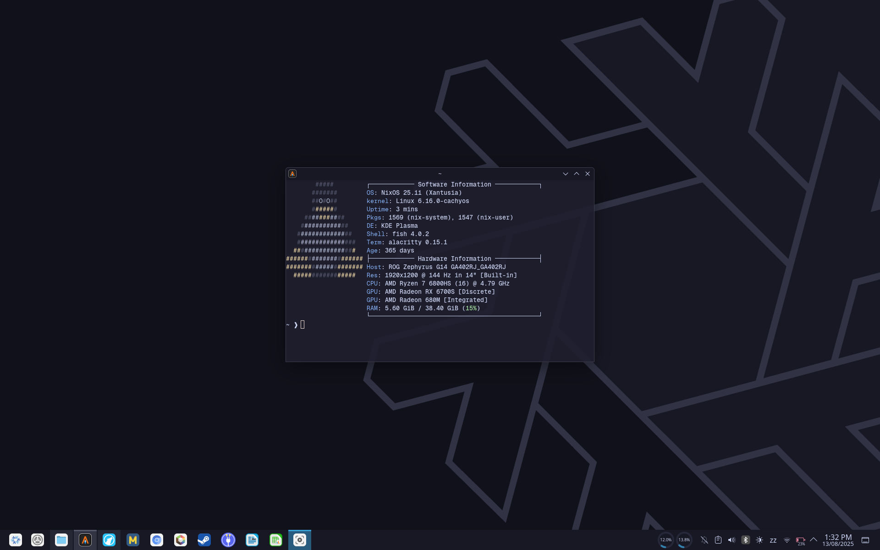
Task: Open the spreadsheet app on taskbar
Action: [276, 540]
